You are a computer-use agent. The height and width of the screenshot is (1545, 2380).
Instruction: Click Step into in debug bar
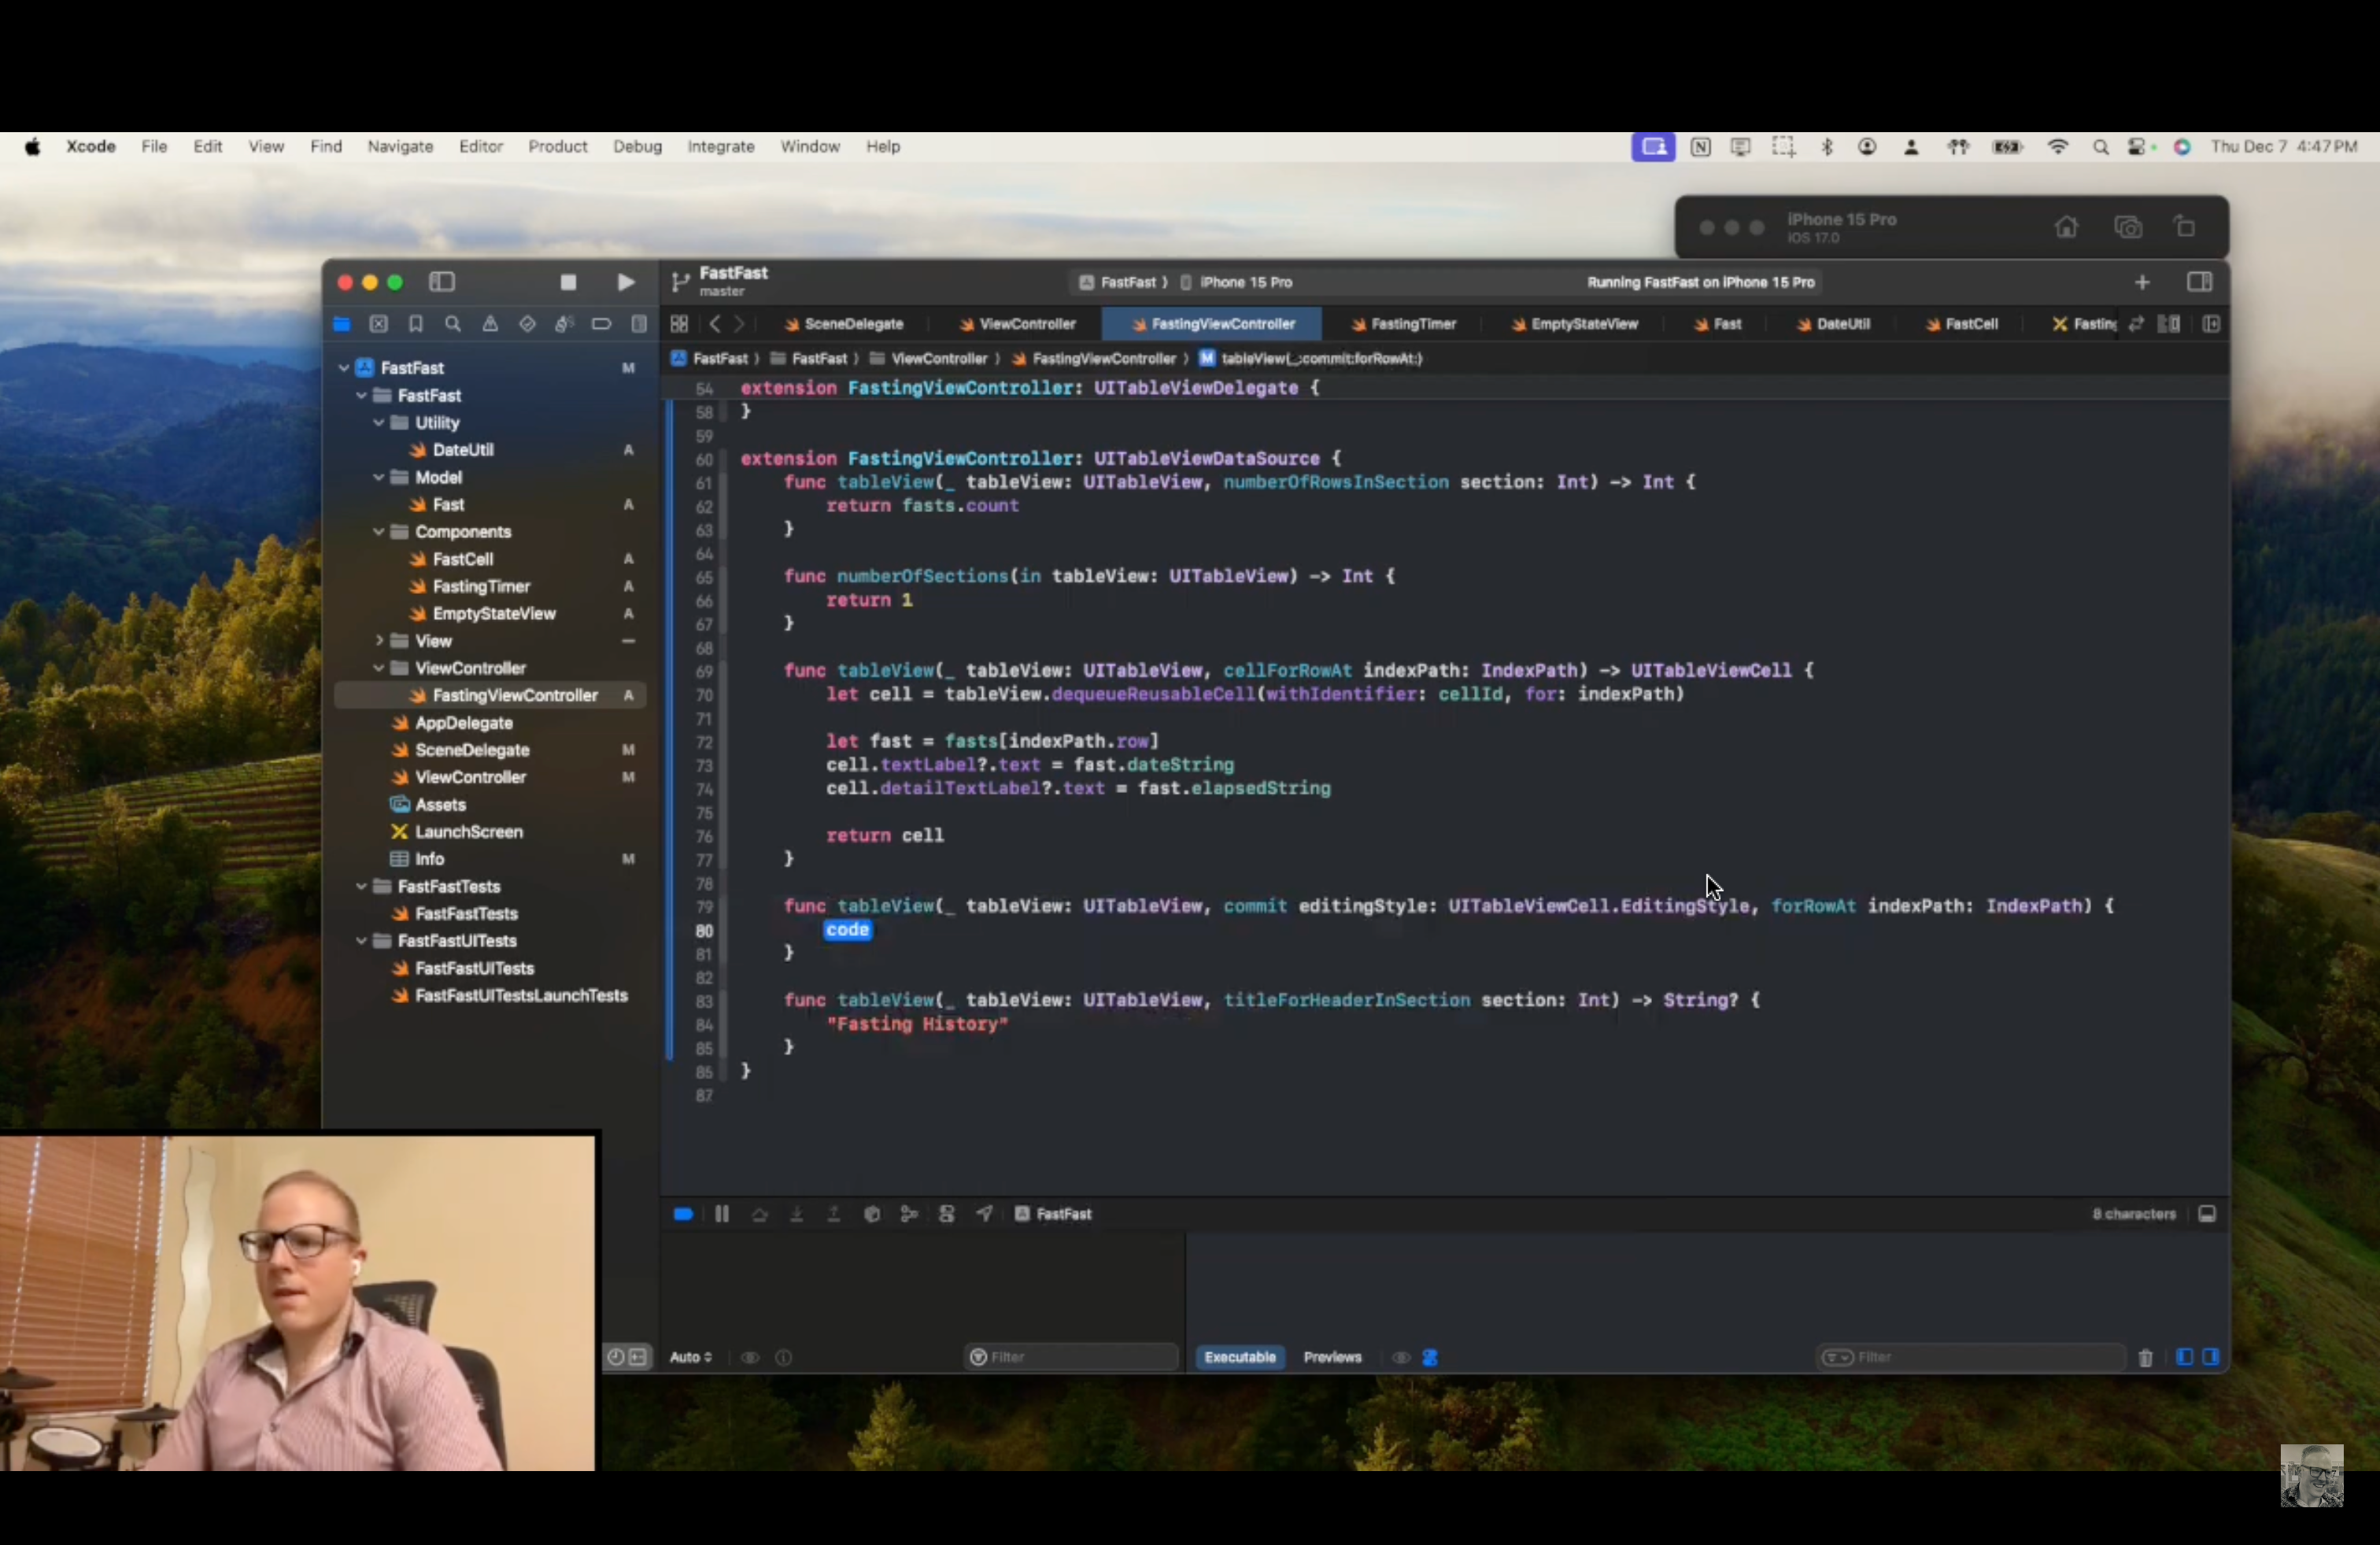(797, 1215)
